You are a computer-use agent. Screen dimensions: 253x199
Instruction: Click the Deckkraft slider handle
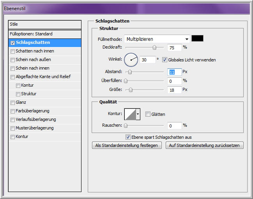[x=154, y=47]
